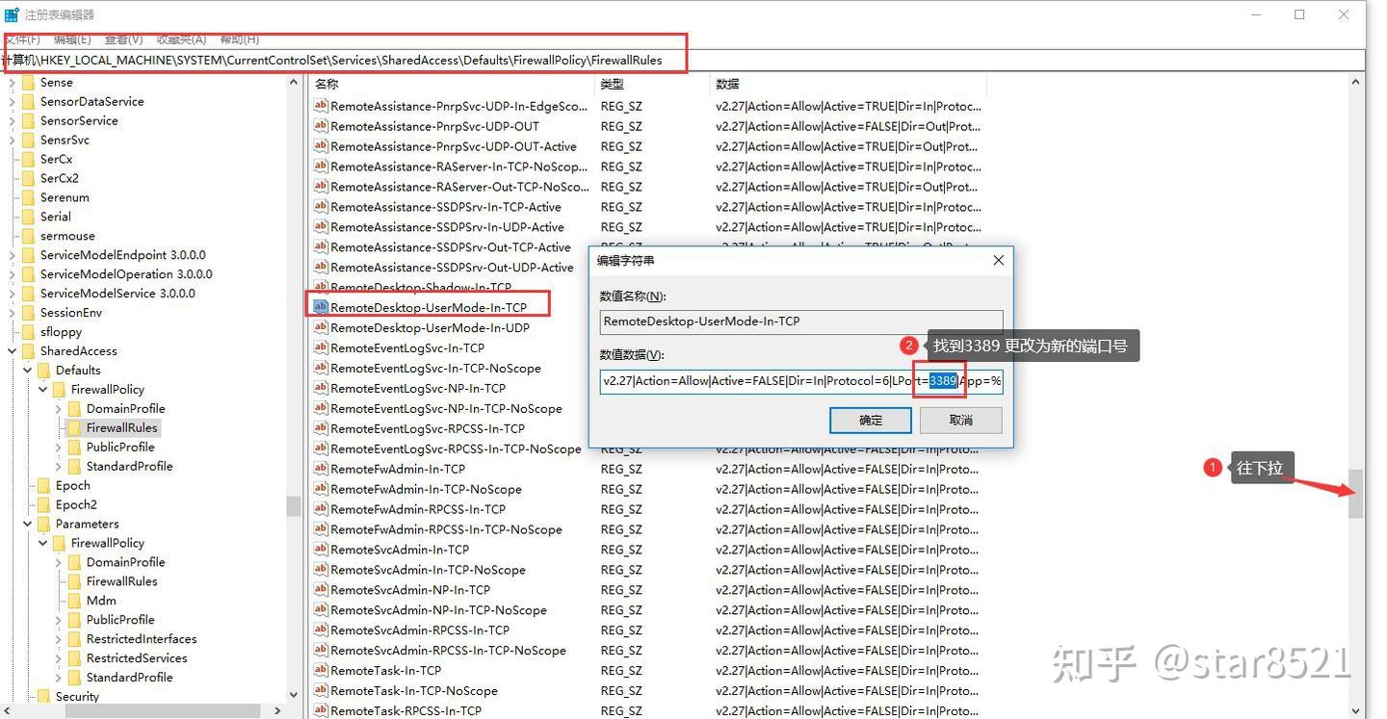Expand the DomainProfile node under Defaults FirewallPolicy

(59, 409)
